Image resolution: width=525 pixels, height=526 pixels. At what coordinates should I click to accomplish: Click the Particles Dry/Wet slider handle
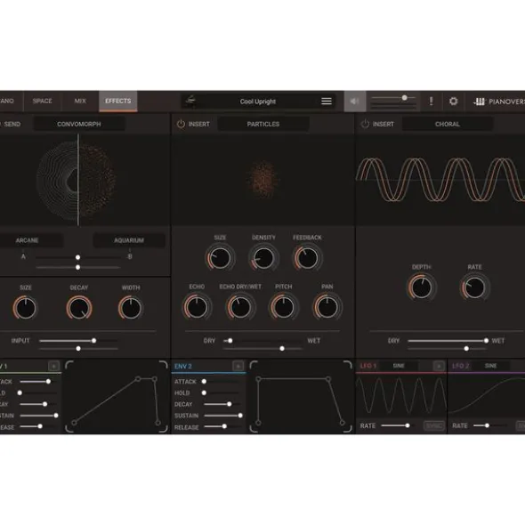[230, 341]
